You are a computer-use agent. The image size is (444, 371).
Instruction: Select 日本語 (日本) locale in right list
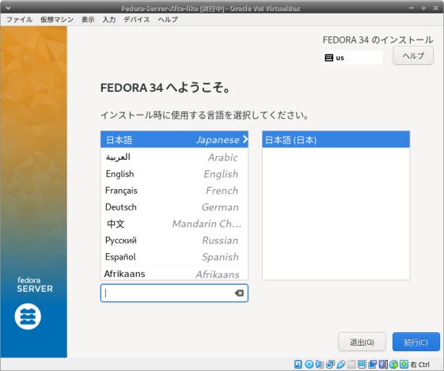click(x=336, y=139)
